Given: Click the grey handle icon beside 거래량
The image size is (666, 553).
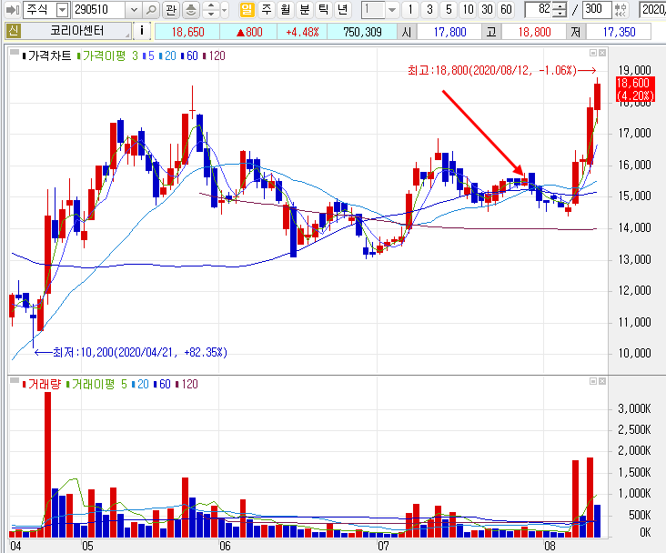Looking at the screenshot, I should (15, 380).
